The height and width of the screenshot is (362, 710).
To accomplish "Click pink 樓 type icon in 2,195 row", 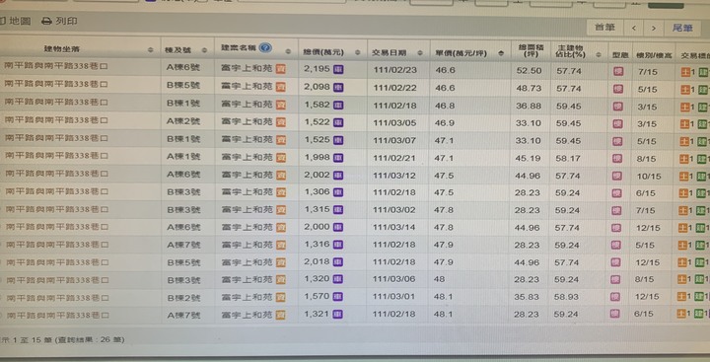I will coord(618,72).
